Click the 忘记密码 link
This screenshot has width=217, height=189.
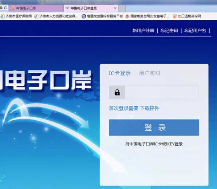point(169,31)
